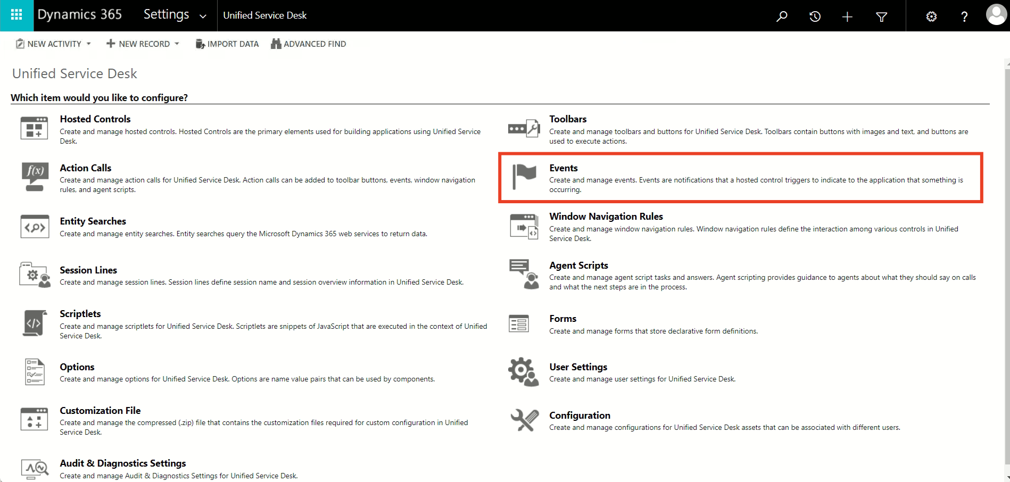The width and height of the screenshot is (1010, 482).
Task: Open the Action Calls link
Action: point(86,168)
